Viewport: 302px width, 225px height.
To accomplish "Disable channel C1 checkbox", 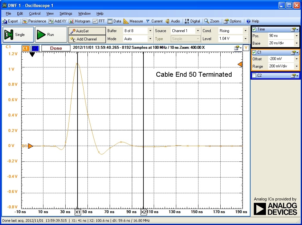I will tap(254, 52).
